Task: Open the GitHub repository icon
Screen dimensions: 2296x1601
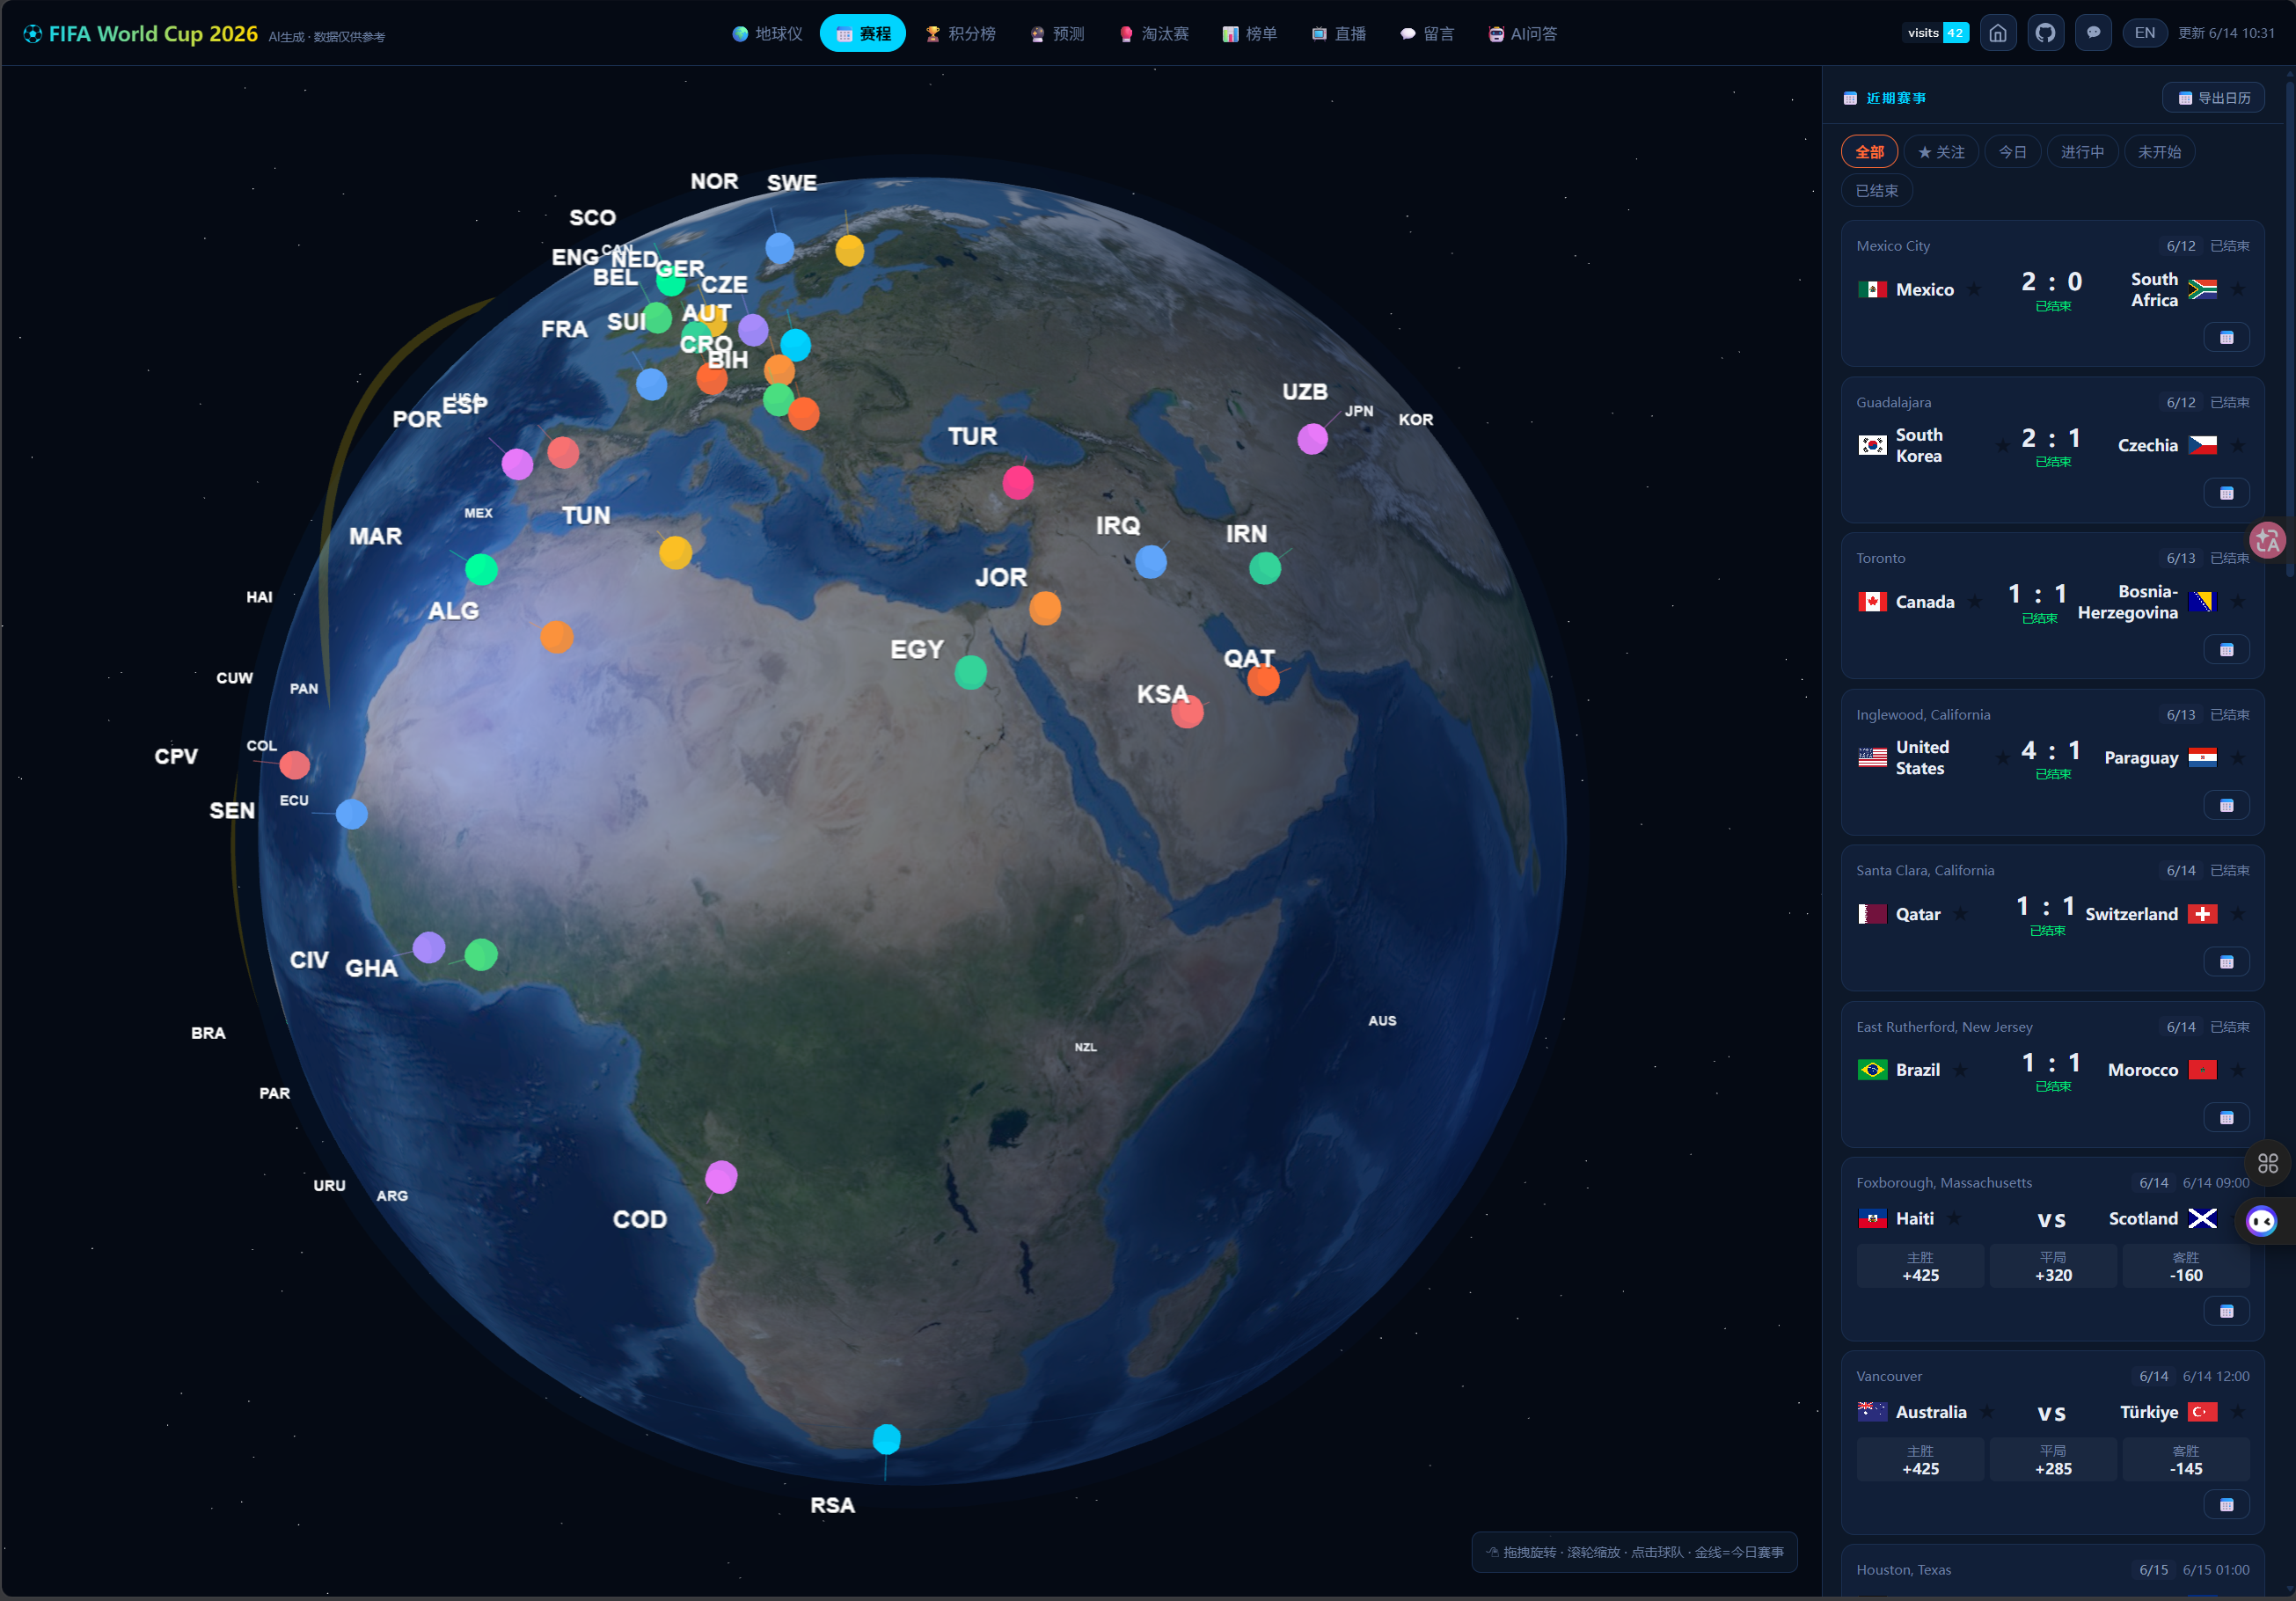Action: coord(2045,33)
